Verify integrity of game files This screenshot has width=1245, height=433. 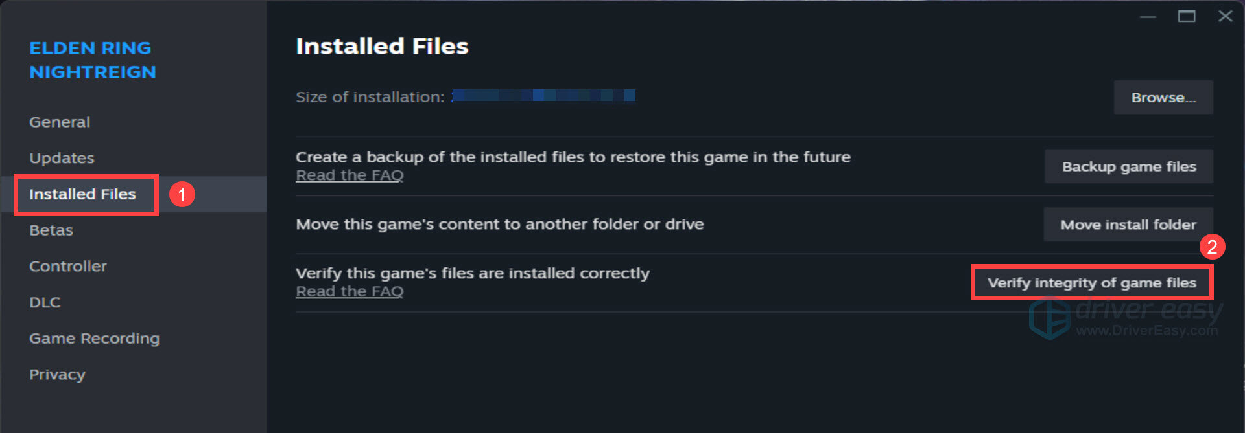[x=1092, y=283]
